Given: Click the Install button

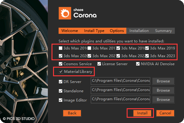Looking at the screenshot, I should pyautogui.click(x=142, y=113).
